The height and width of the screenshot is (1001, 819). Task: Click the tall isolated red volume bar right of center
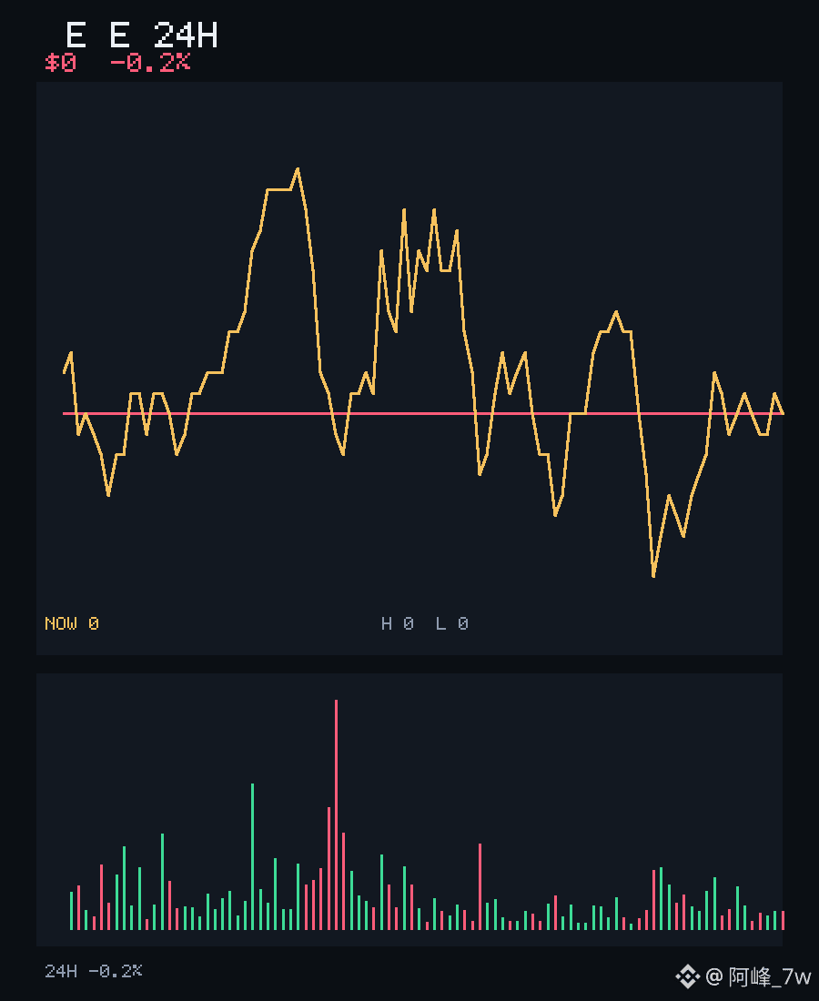tap(480, 886)
